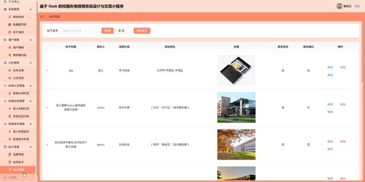Screen dimensions: 365x182
Task: Click the lala post title cell
Action: point(71,71)
